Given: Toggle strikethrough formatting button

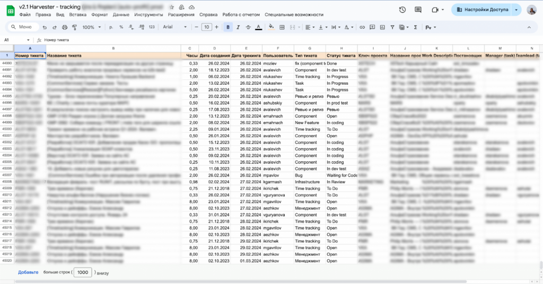Looking at the screenshot, I should pyautogui.click(x=248, y=27).
